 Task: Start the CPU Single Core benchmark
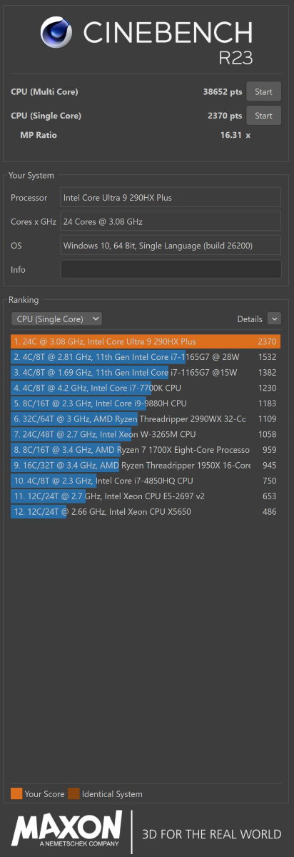pos(263,116)
